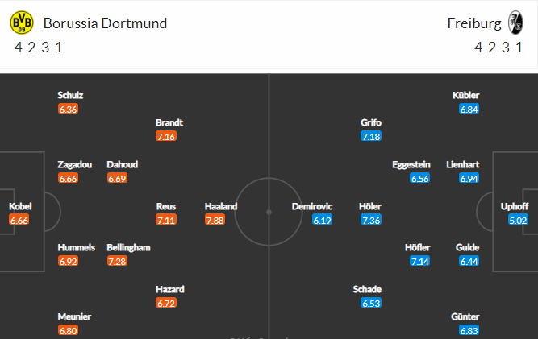Open the Borussia Dortmund team name link
The width and height of the screenshot is (538, 339).
[105, 23]
